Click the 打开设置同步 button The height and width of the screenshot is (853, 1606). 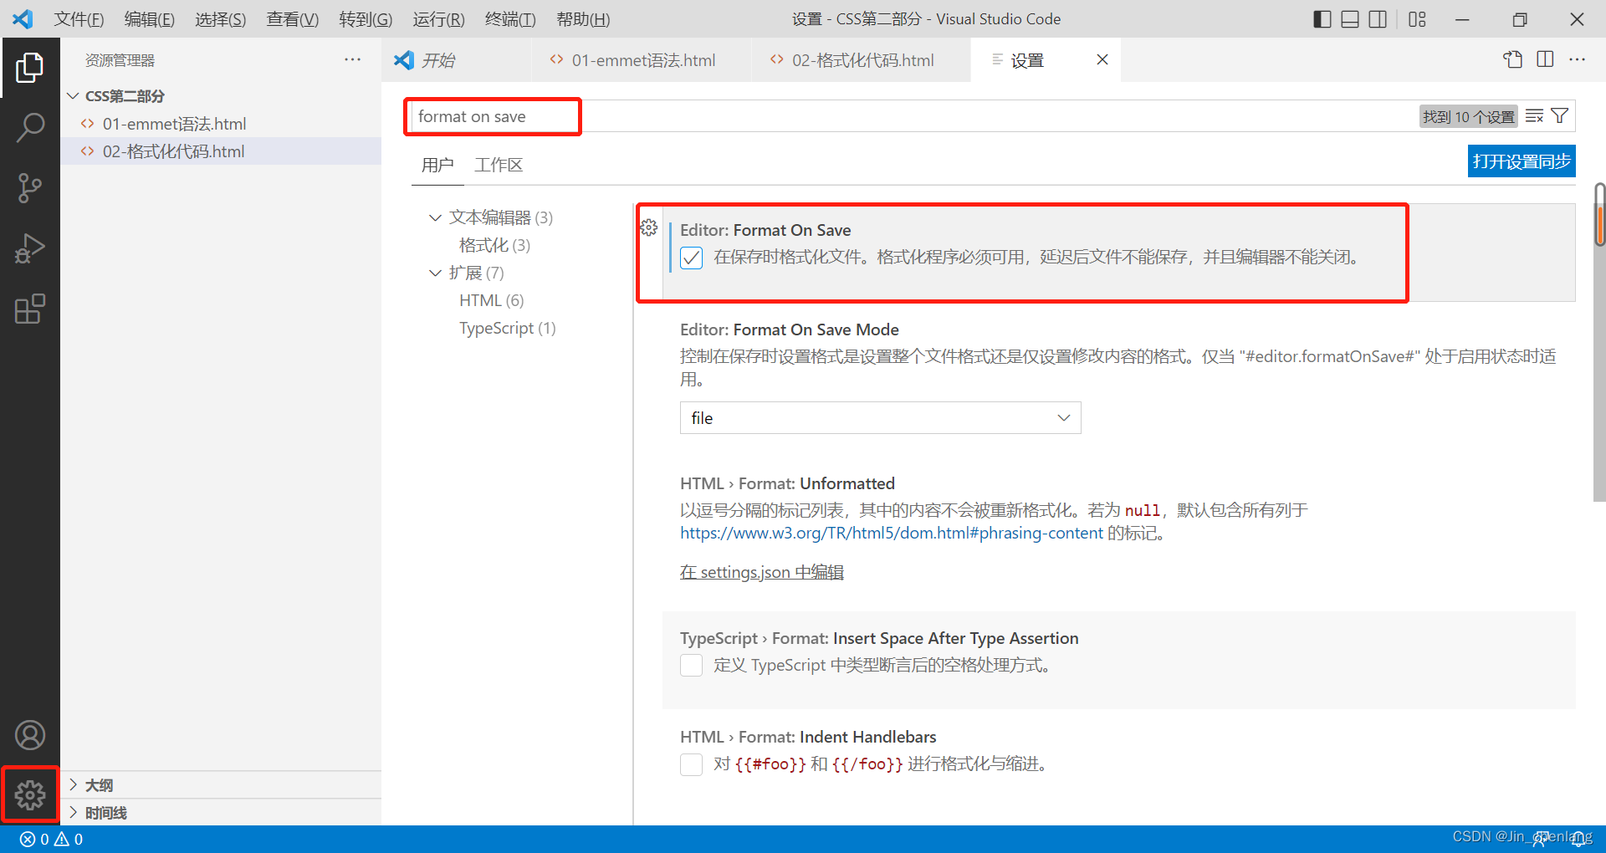coord(1522,161)
